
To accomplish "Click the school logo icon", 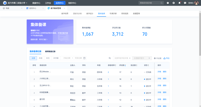I will coord(5,3).
